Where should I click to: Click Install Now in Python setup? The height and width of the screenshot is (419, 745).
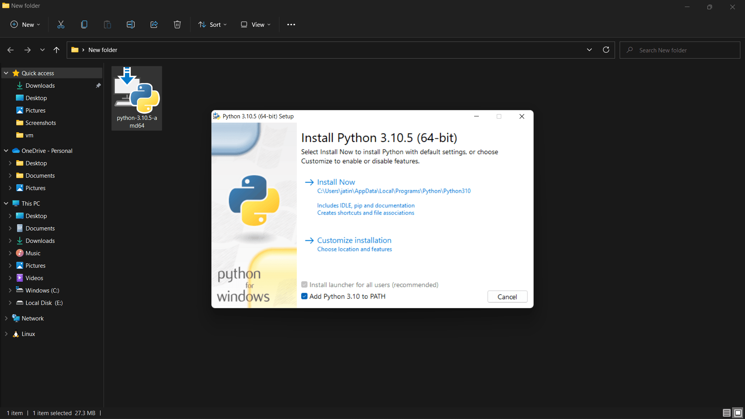(x=336, y=182)
